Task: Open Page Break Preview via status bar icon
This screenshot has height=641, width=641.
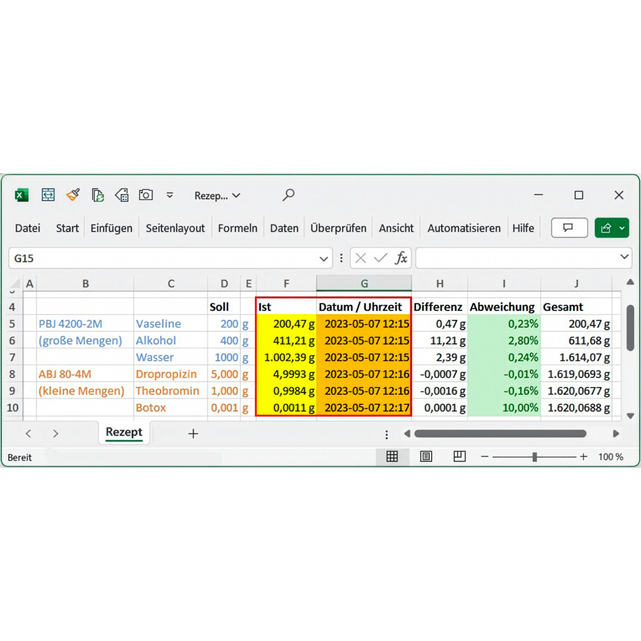Action: click(459, 456)
